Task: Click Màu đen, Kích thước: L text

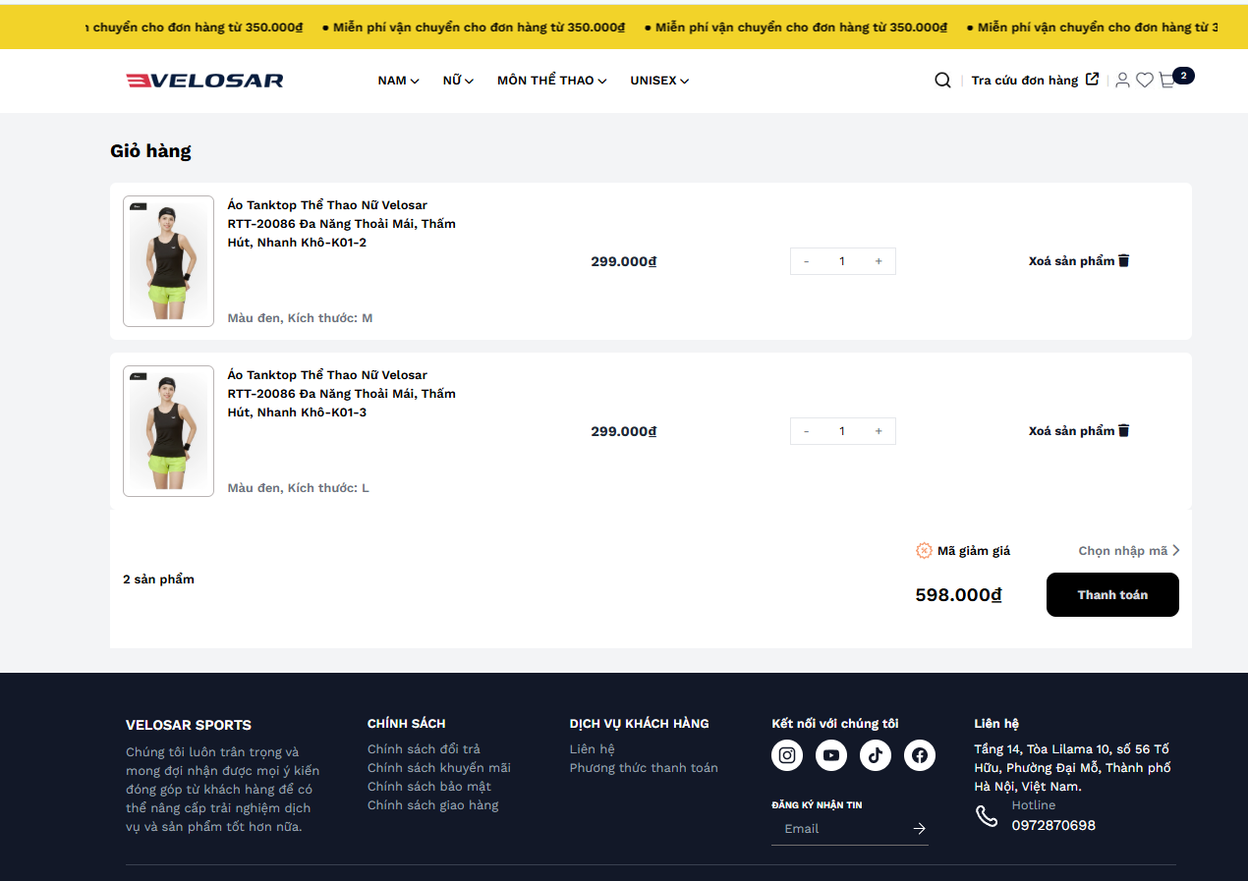Action: [x=299, y=488]
